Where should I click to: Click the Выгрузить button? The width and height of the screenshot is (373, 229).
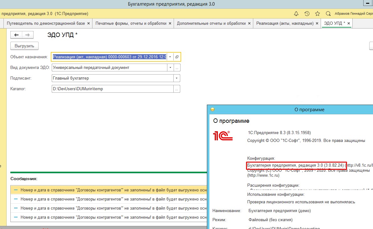coord(24,46)
